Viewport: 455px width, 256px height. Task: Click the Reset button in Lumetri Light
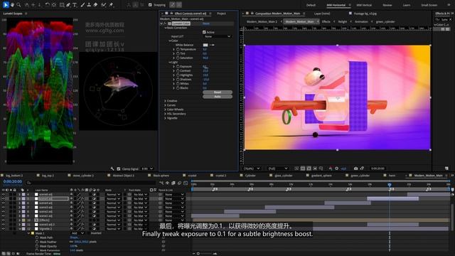[218, 92]
